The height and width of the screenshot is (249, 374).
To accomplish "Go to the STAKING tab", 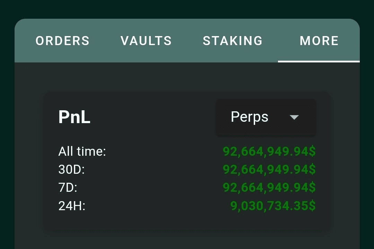I will click(233, 41).
